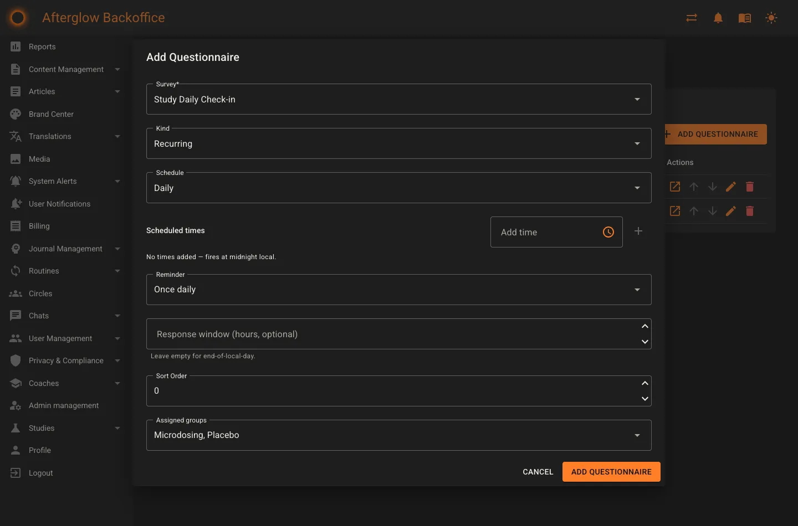Click the Circles group icon
Viewport: 798px width, 526px height.
pyautogui.click(x=16, y=293)
